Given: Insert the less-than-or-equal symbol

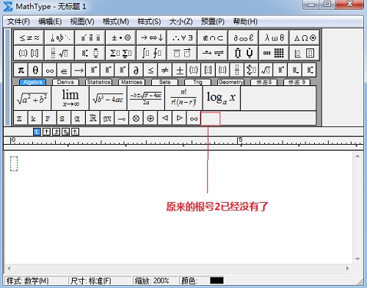Looking at the screenshot, I should (x=150, y=71).
